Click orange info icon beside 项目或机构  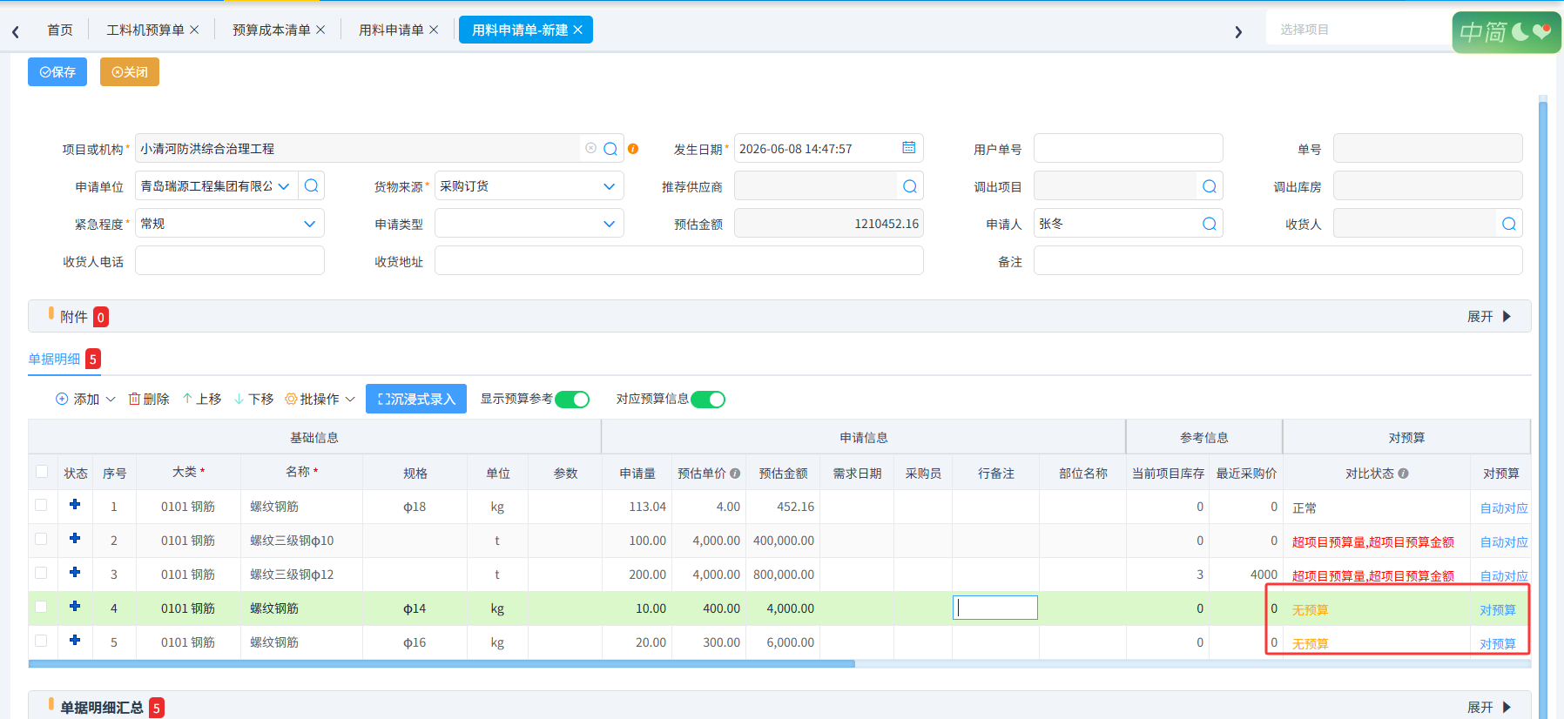click(633, 149)
